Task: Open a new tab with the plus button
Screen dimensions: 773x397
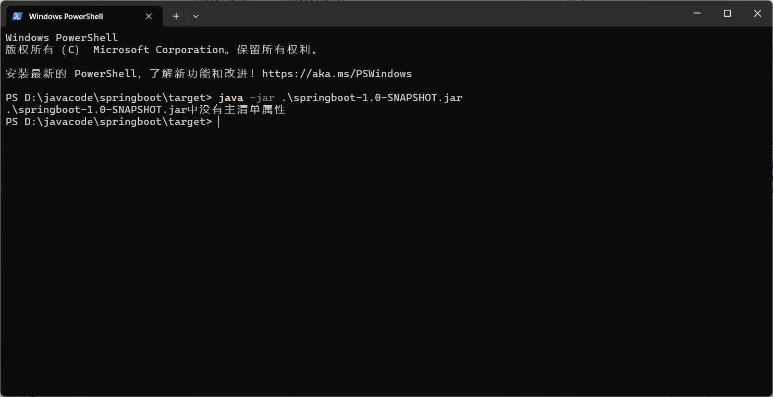Action: (176, 16)
